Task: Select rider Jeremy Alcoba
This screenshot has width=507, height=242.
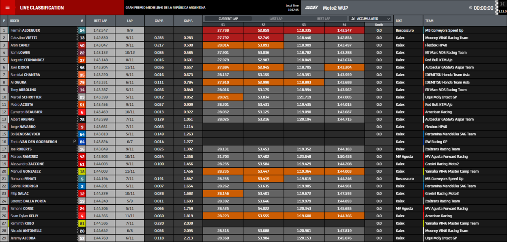Action: (23, 238)
